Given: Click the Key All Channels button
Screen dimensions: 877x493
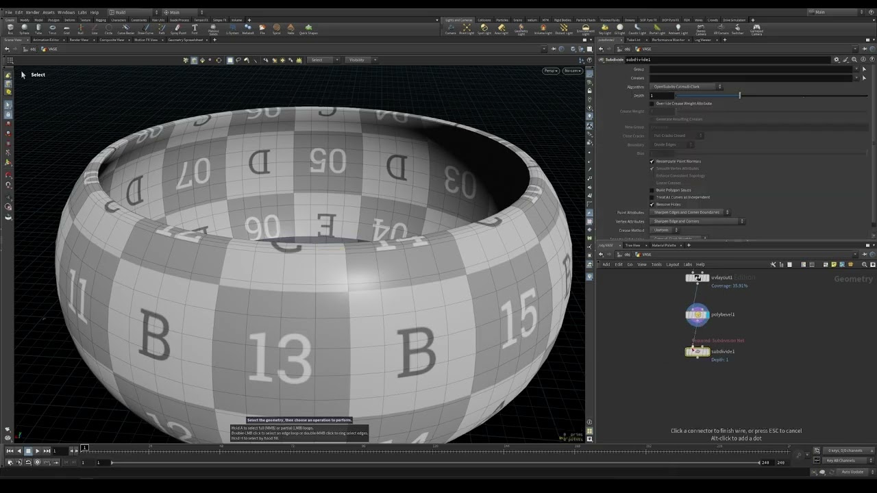Looking at the screenshot, I should 841,460.
